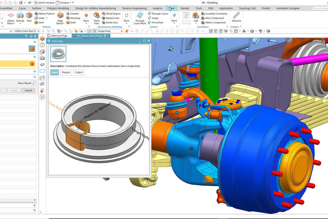The image size is (328, 219).
Task: Open Within Work Part Only scope dropdown
Action: (x=27, y=31)
